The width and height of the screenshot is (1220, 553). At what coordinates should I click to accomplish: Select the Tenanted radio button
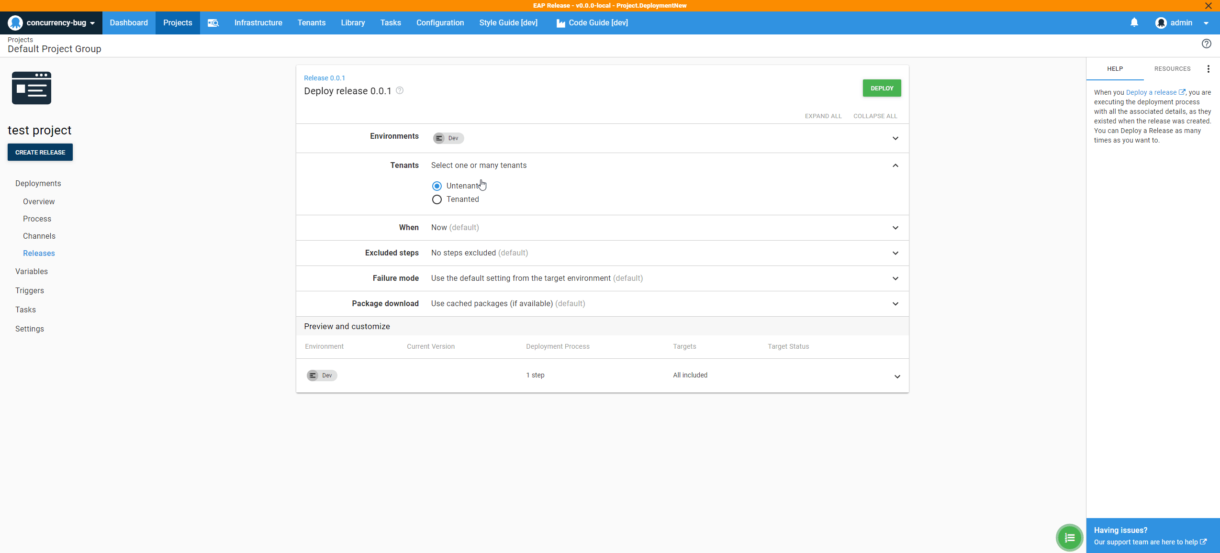click(x=436, y=199)
